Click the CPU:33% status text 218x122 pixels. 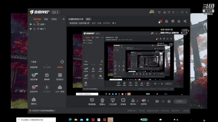(165, 111)
